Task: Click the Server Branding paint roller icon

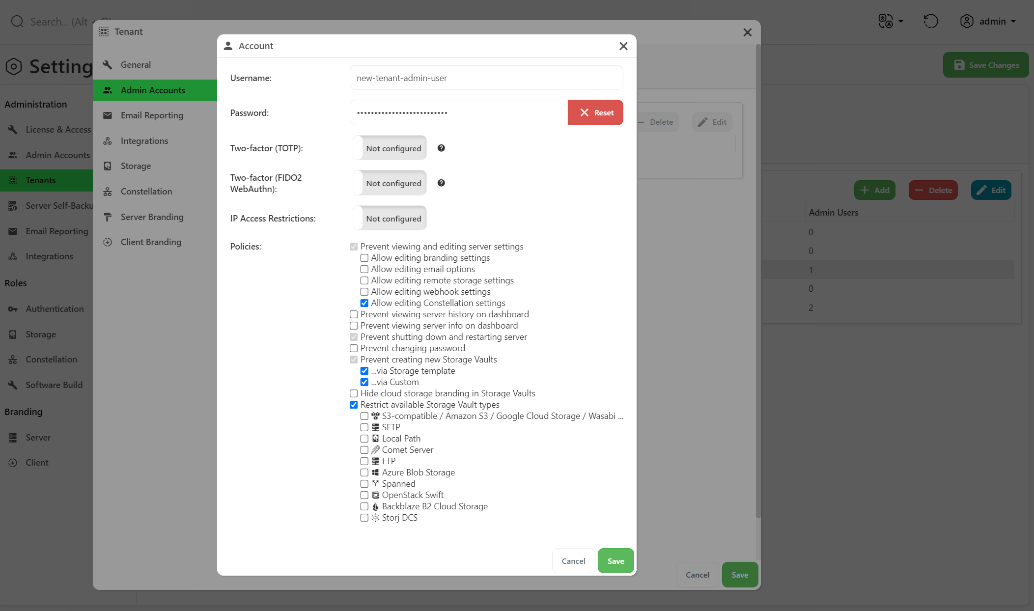Action: pos(108,217)
